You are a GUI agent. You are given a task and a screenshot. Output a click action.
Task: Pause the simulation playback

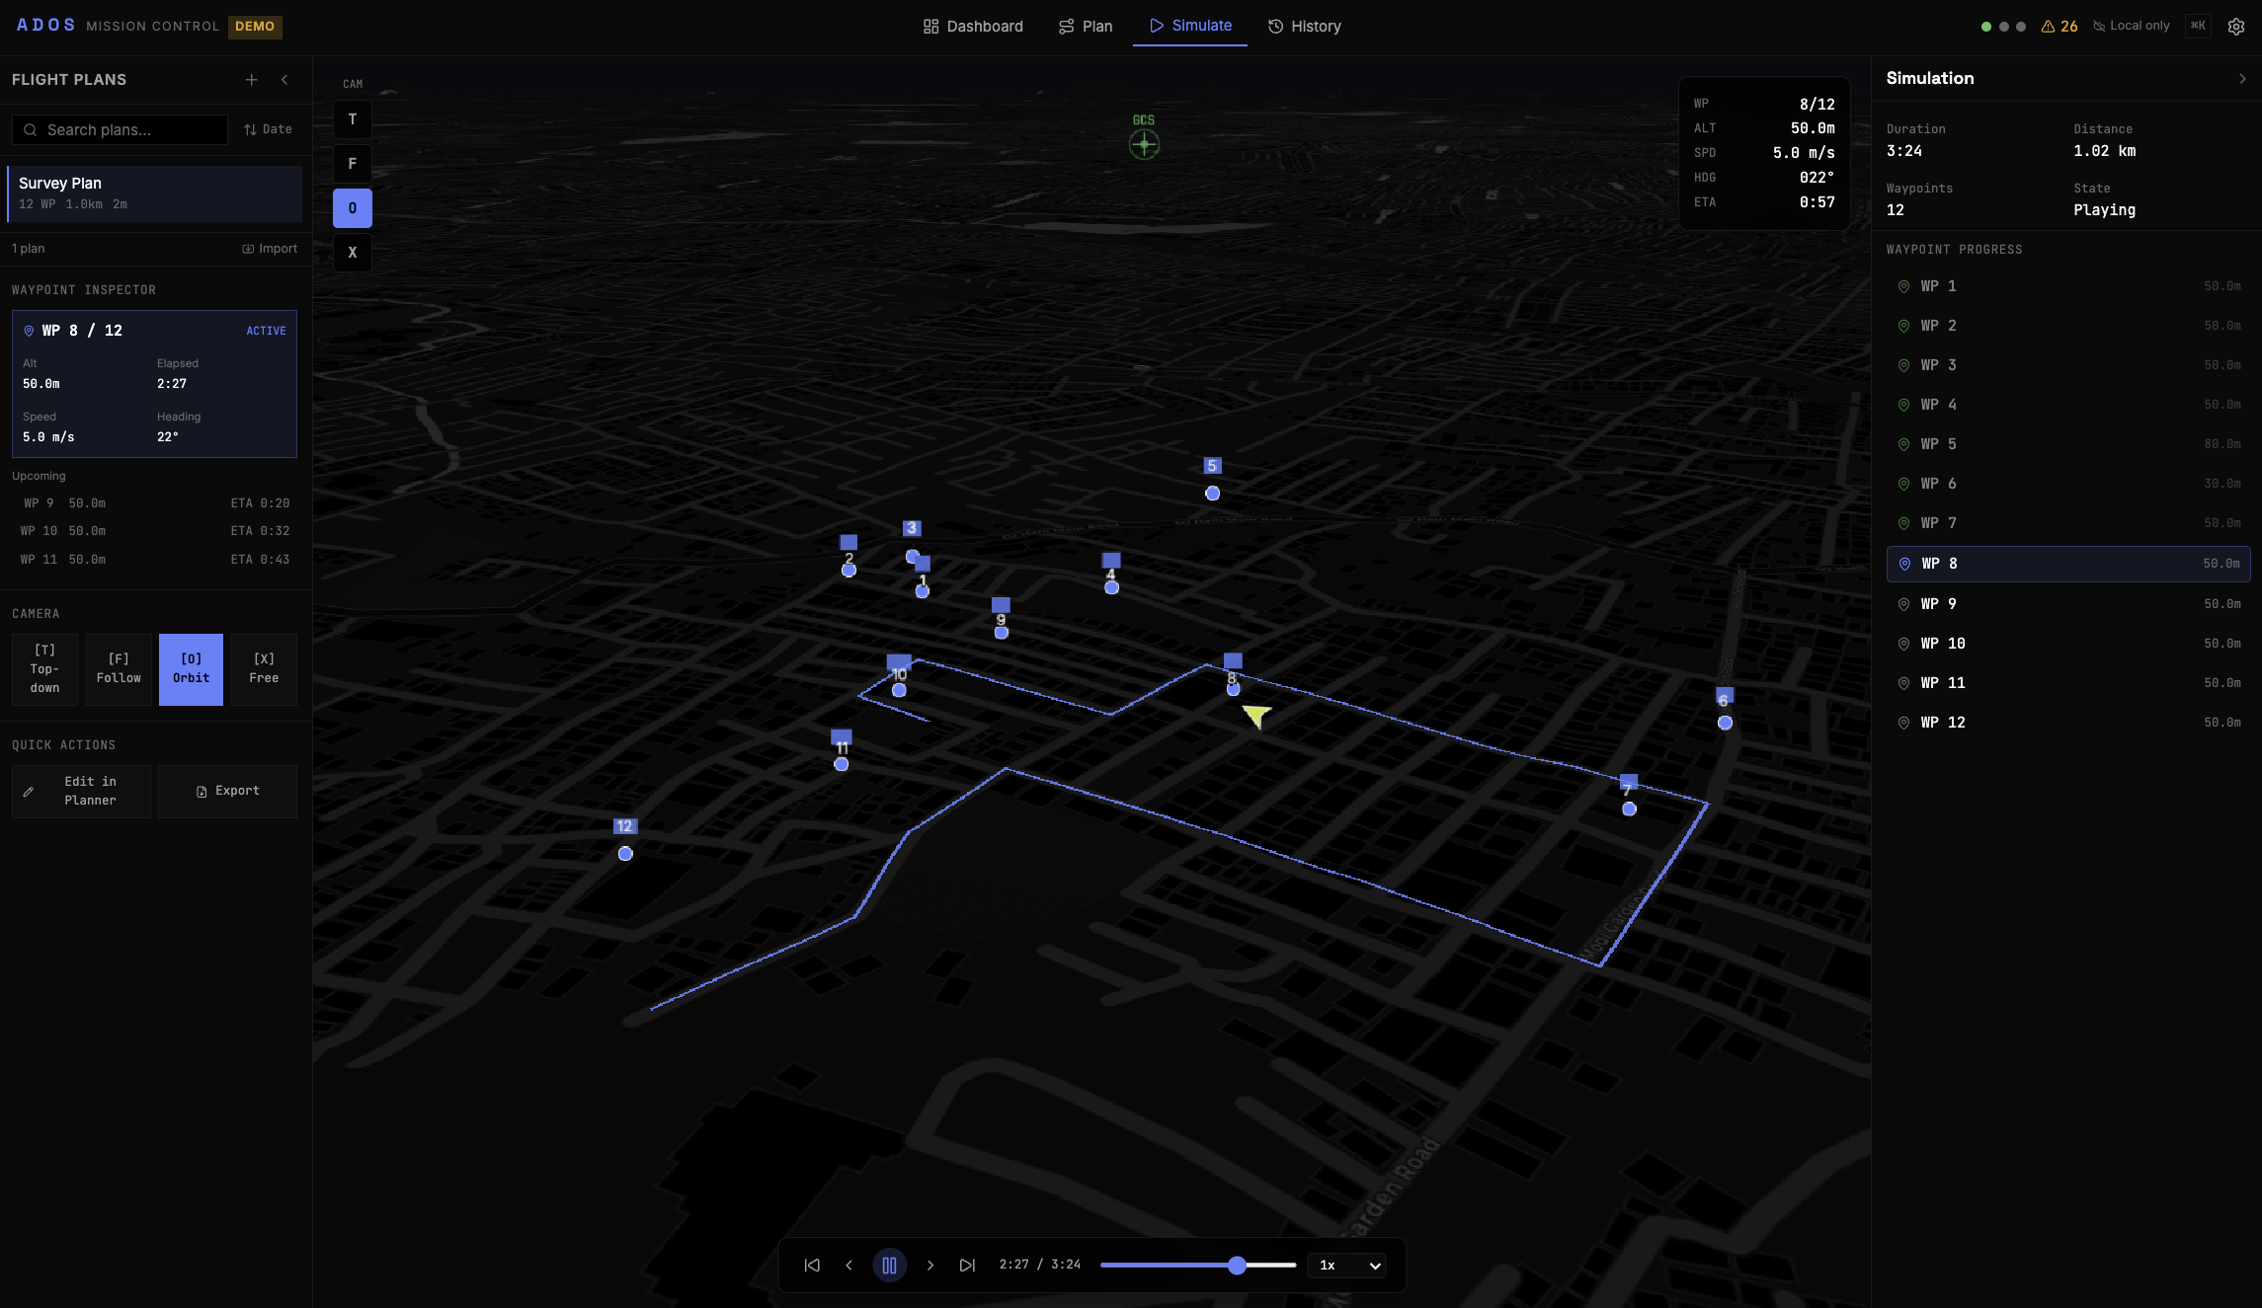click(x=889, y=1265)
